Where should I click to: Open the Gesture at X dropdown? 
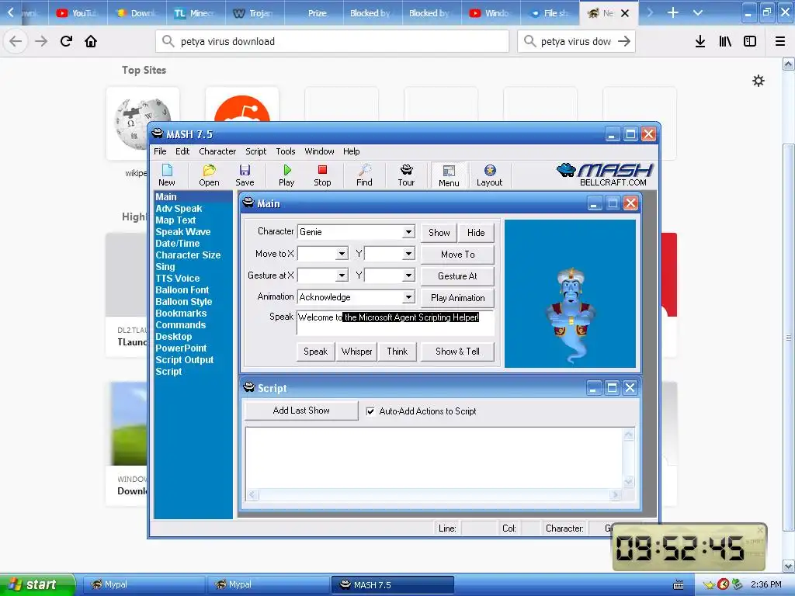[x=342, y=275]
